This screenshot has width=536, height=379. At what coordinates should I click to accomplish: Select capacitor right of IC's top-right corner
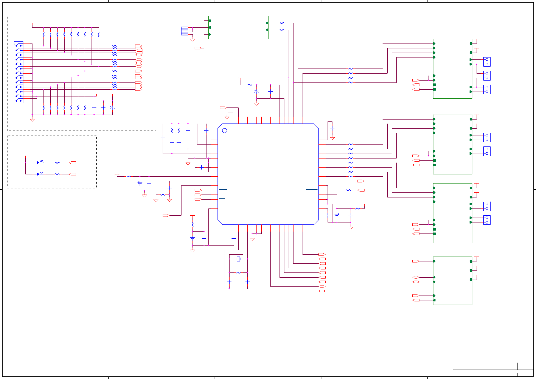[x=332, y=129]
